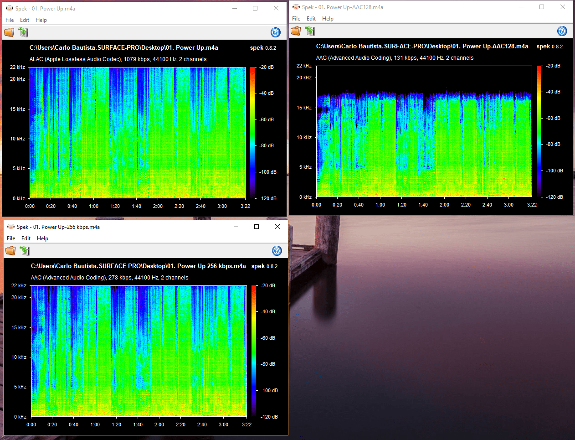
Task: Save the 256 kbps spectrogram using the save icon
Action: pyautogui.click(x=25, y=250)
